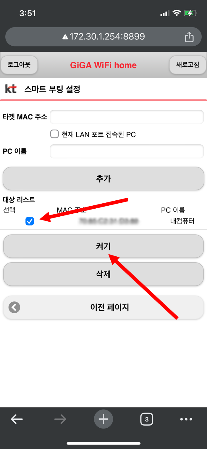Screen dimensions: 207x449
Task: Open the three-dot browser menu
Action: (x=186, y=419)
